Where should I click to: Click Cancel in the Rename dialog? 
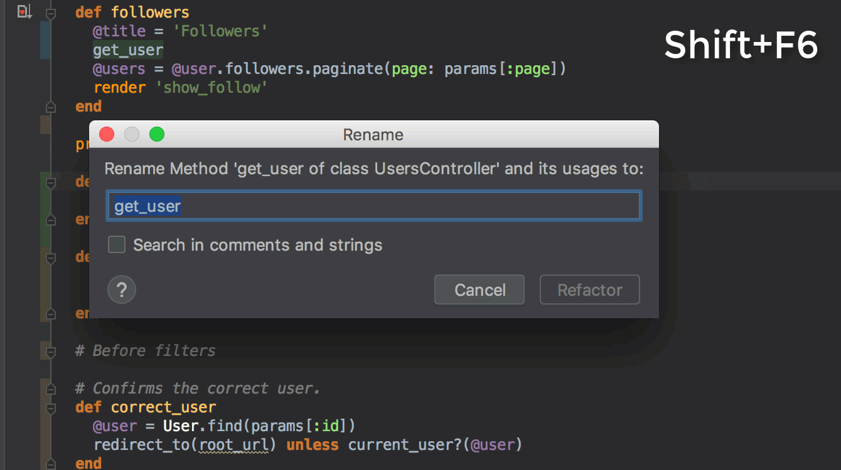click(x=479, y=290)
